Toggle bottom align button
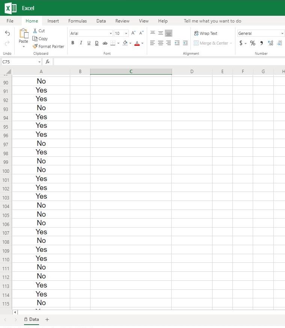Viewport: 285px width, 328px height. point(169,33)
